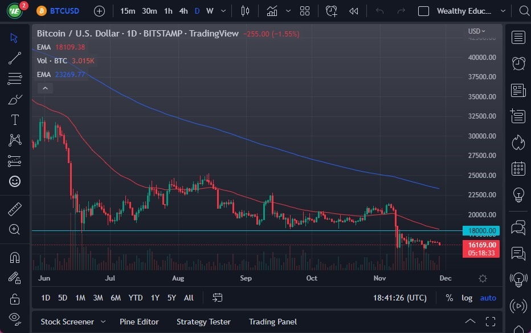Toggle Magnet mode for drawings
The image size is (531, 333).
click(x=15, y=258)
